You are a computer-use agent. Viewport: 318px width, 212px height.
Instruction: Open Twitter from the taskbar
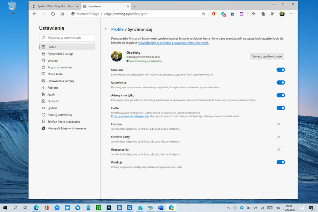point(67,208)
